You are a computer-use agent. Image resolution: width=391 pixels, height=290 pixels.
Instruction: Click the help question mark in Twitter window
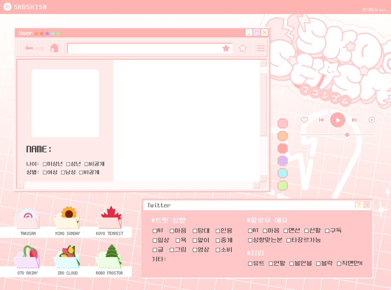(x=358, y=205)
